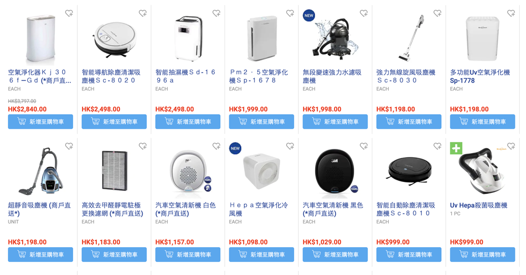Click heart icon on 超靜音吸塵機

coord(69,146)
